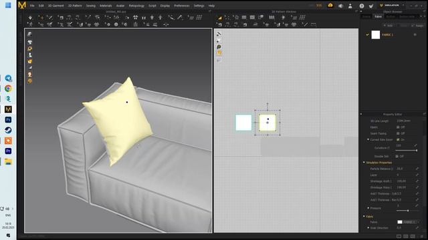Expand the Pressure property
428x240 pixels.
pos(368,208)
